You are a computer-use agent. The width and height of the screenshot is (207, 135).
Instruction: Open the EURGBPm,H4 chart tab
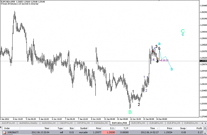click(x=156, y=123)
